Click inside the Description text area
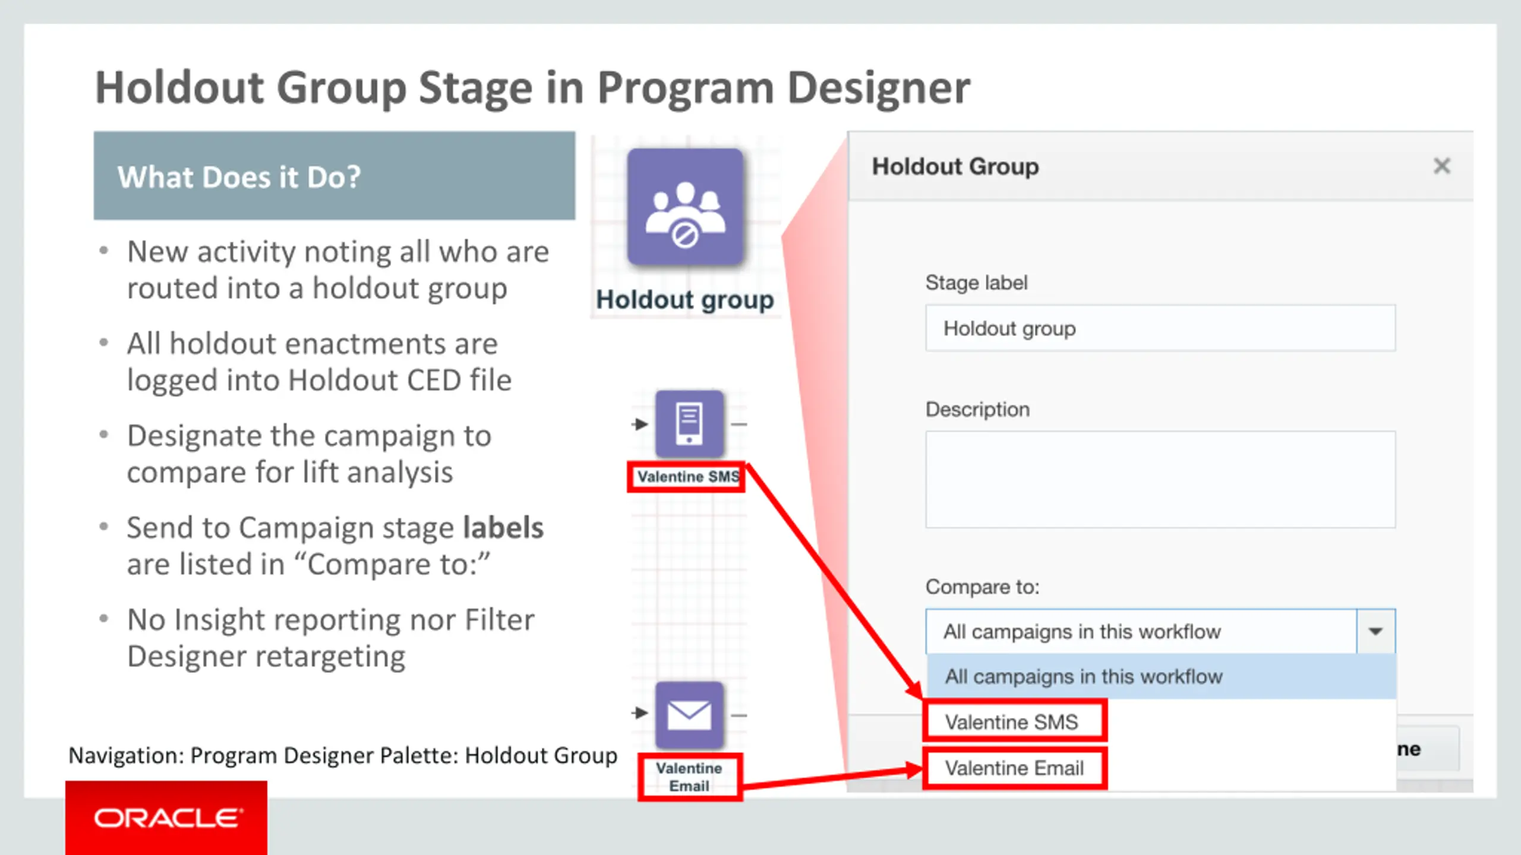The height and width of the screenshot is (855, 1521). (1160, 480)
